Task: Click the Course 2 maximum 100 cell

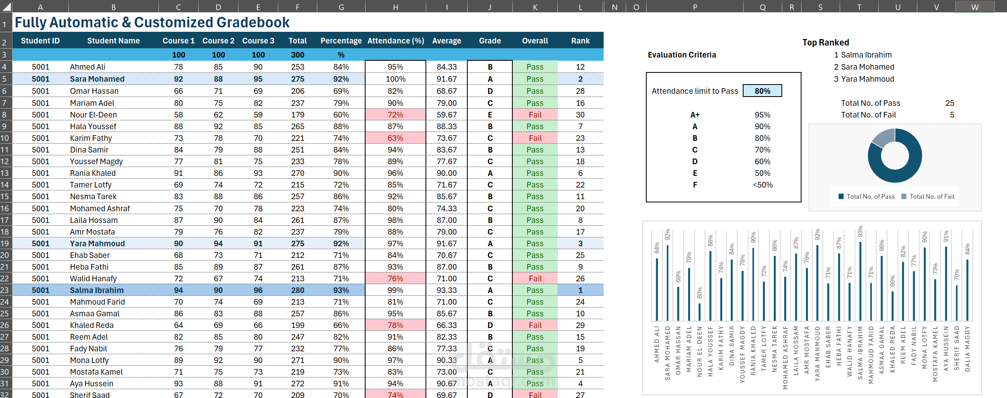Action: (x=218, y=55)
